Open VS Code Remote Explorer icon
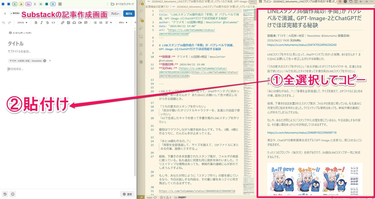 point(141,37)
